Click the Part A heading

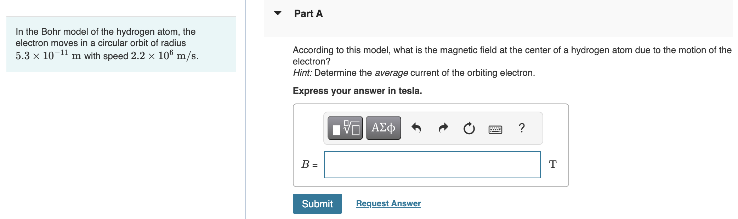tap(308, 13)
